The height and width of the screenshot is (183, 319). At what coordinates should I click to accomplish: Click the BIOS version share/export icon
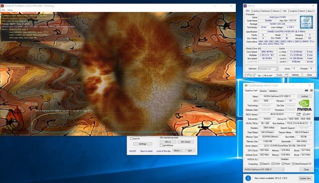click(x=299, y=114)
